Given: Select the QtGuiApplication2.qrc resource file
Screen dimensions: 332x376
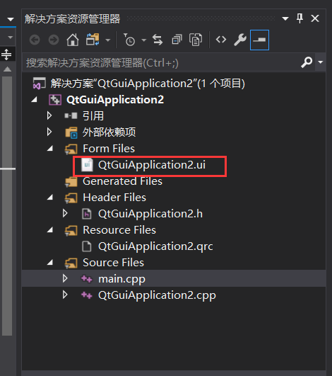Looking at the screenshot, I should coord(155,246).
